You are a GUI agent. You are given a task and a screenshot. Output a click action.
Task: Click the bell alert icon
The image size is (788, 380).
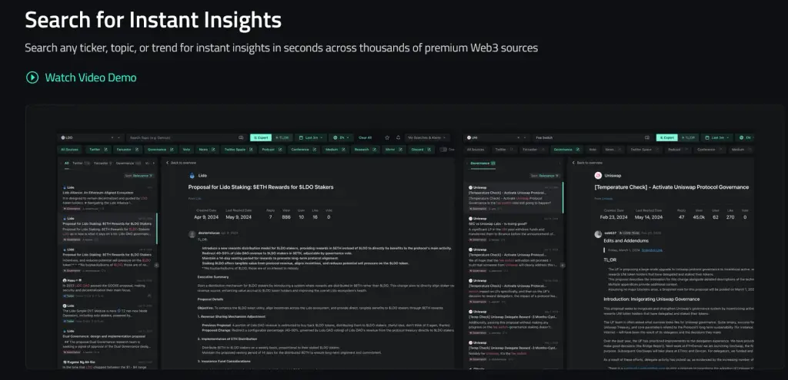pos(398,137)
